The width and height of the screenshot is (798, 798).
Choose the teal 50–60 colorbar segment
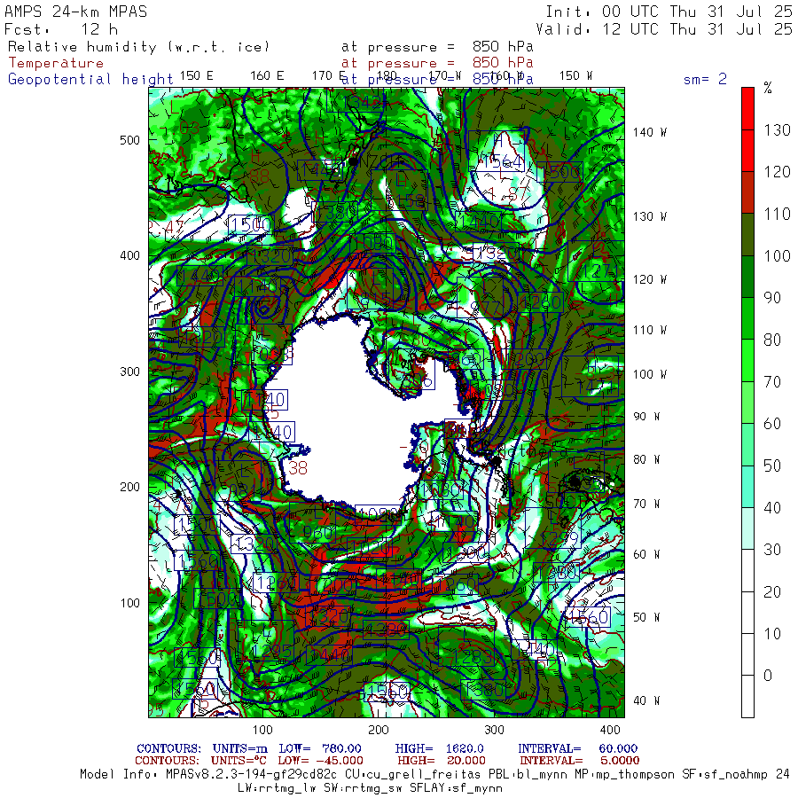747,444
